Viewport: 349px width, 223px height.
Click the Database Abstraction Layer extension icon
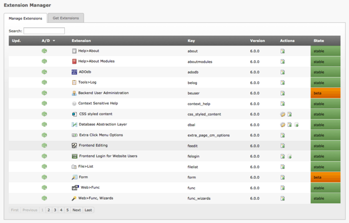[x=74, y=124]
